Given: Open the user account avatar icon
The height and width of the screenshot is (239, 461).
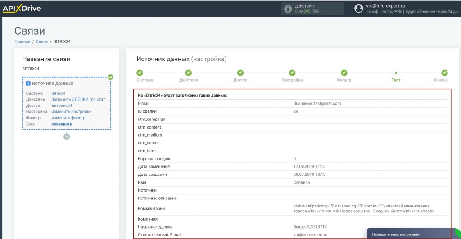Looking at the screenshot, I should 358,9.
